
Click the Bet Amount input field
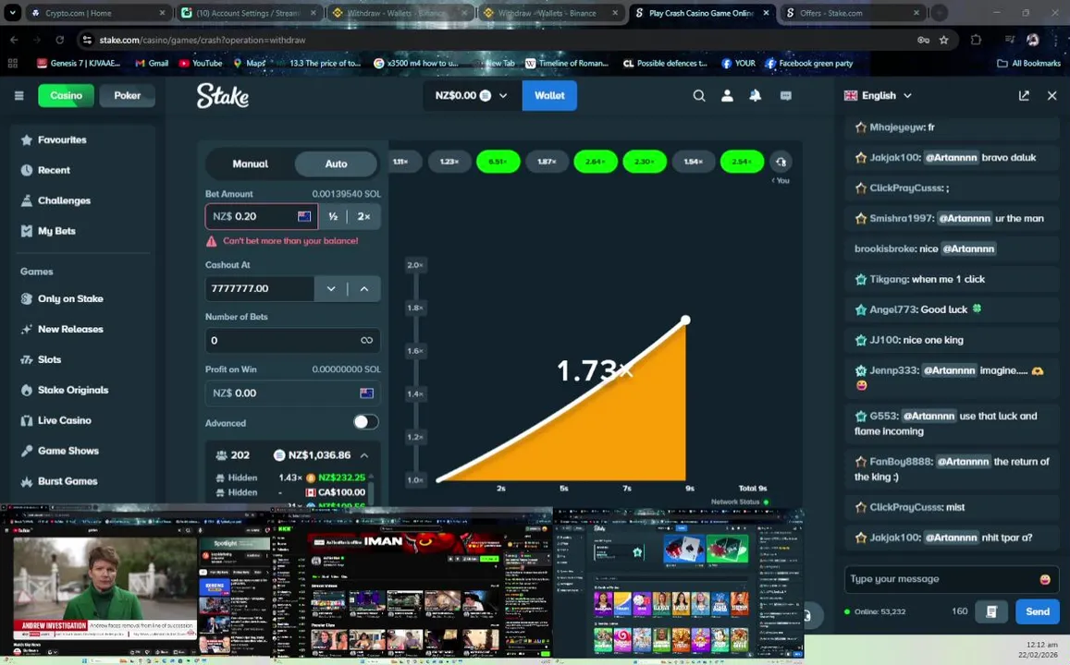tap(262, 216)
